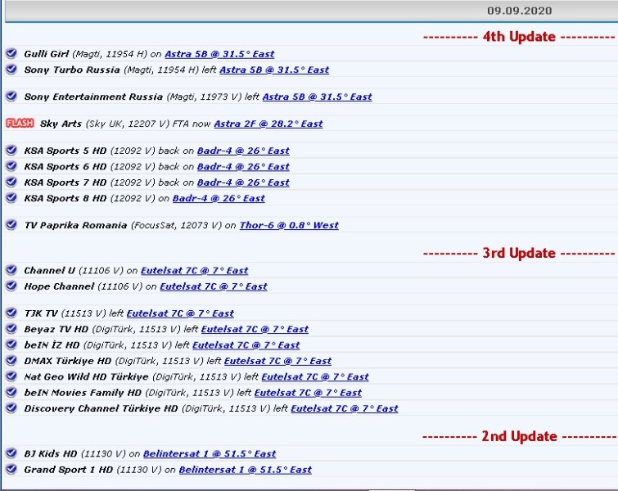
Task: Open Eutelsat 7C link in Hope Channel row
Action: pyautogui.click(x=214, y=286)
